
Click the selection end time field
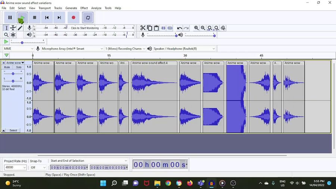pos(109,168)
